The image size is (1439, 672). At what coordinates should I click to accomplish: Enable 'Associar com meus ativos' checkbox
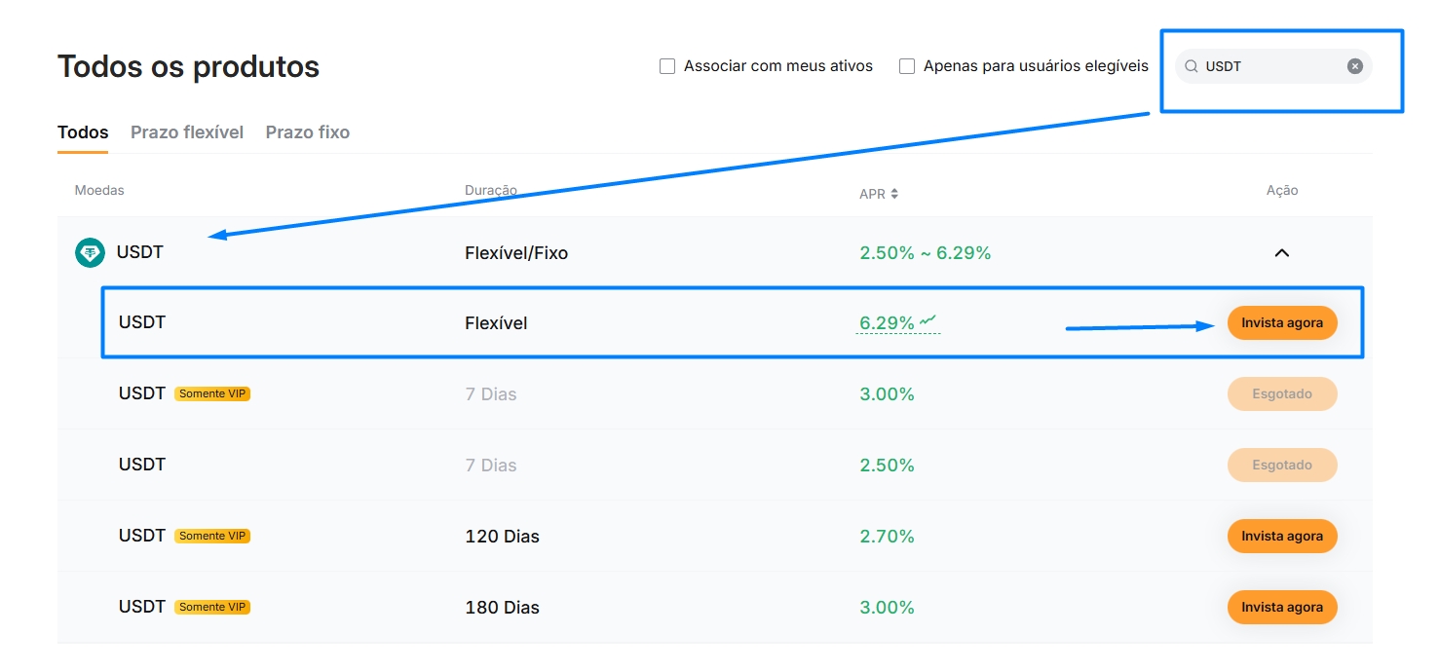point(667,67)
